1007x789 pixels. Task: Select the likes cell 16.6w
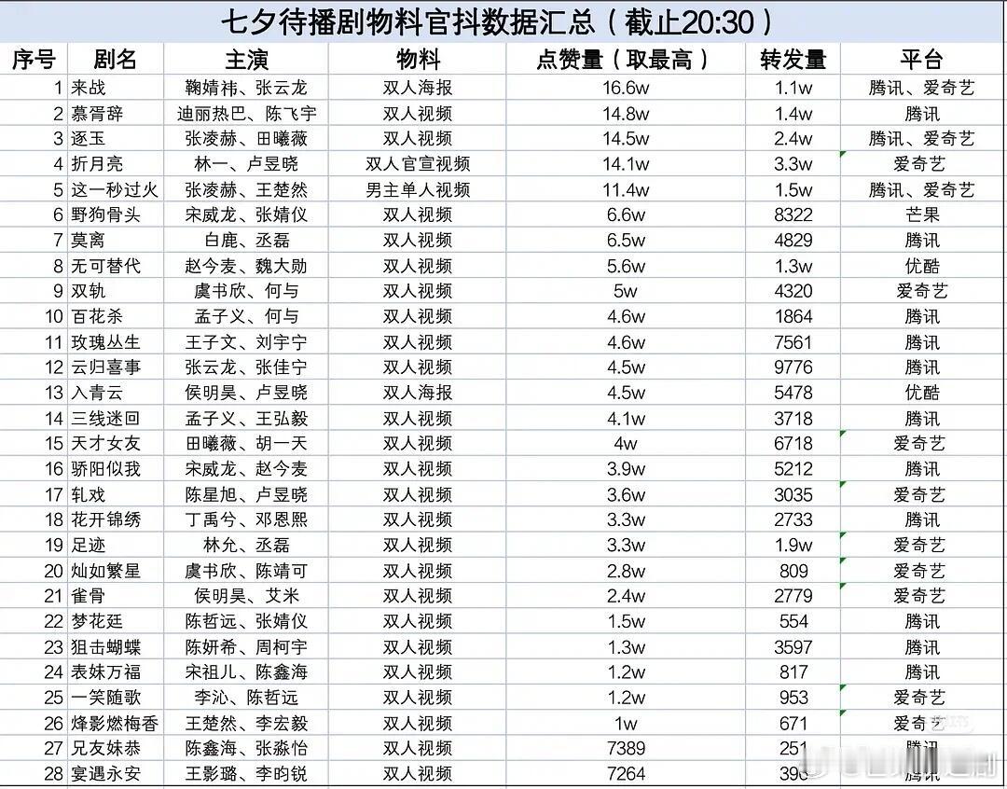click(626, 88)
